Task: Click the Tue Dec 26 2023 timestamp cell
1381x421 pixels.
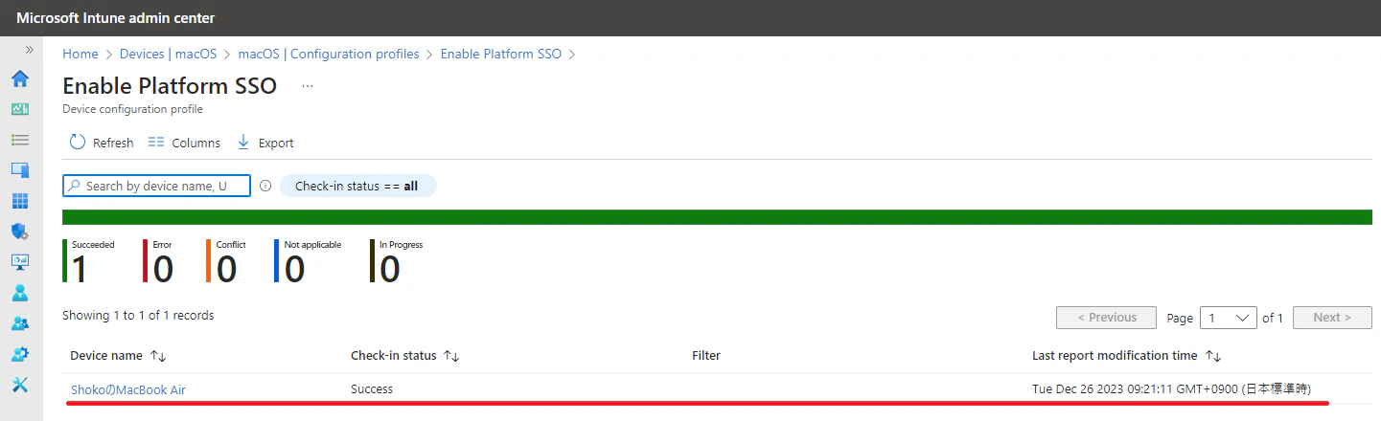Action: (x=1171, y=389)
